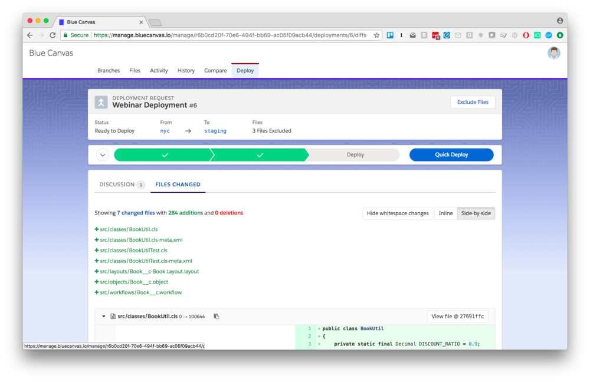Open the red Opera-style extension icon

click(526, 35)
